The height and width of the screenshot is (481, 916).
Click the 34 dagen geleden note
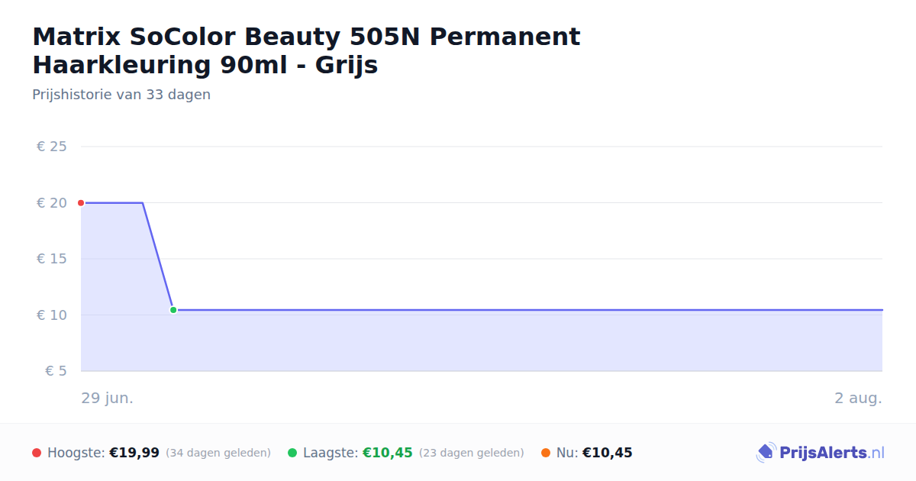tap(218, 453)
